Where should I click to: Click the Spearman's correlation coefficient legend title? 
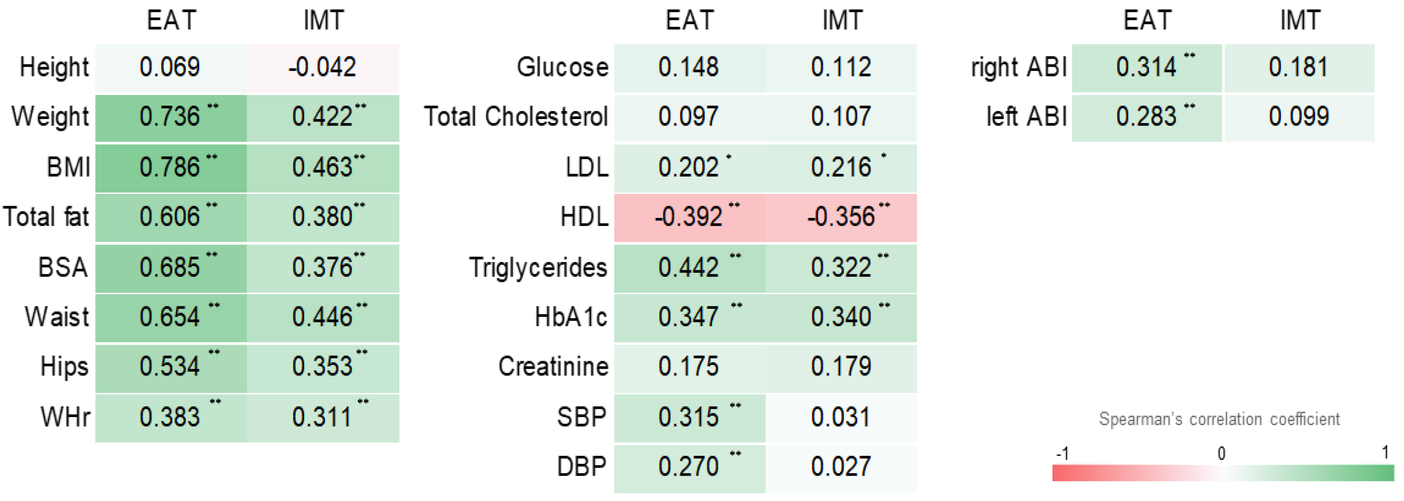click(x=1219, y=419)
